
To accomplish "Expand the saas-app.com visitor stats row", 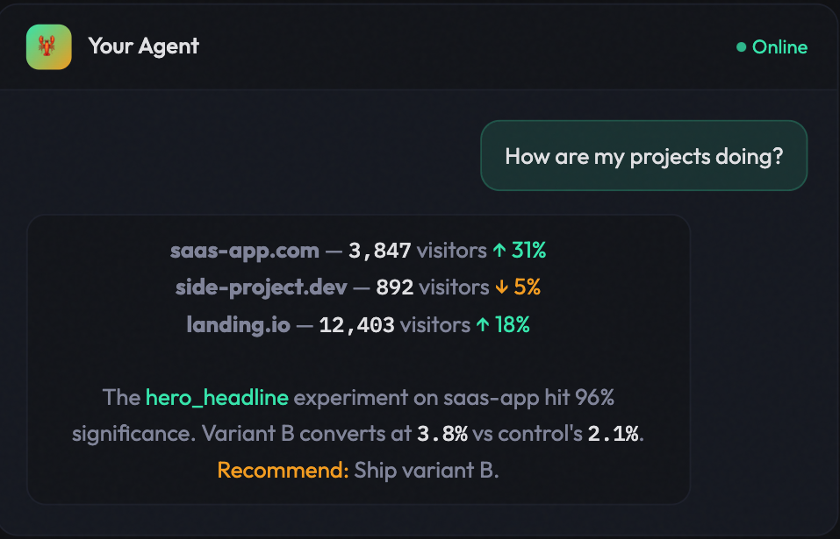I will (x=356, y=250).
